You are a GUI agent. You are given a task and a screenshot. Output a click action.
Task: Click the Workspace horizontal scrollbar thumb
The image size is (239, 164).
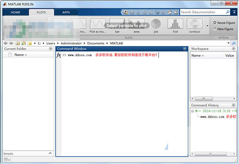coord(204,99)
